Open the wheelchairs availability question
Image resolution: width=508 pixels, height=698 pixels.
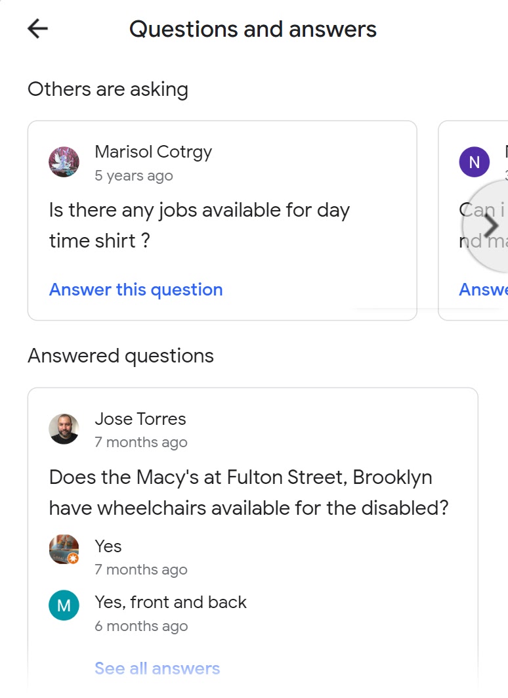tap(248, 492)
